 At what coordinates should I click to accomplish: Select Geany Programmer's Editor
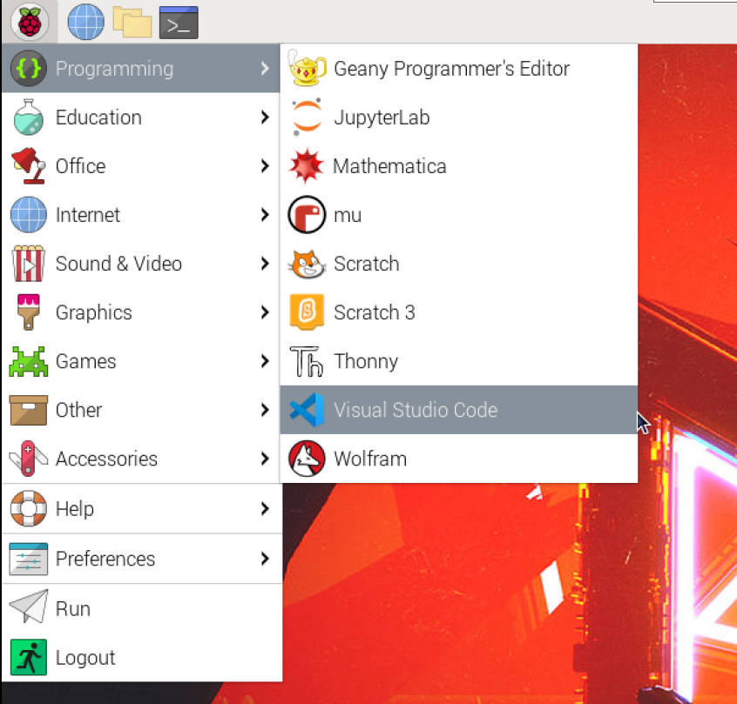tap(451, 69)
